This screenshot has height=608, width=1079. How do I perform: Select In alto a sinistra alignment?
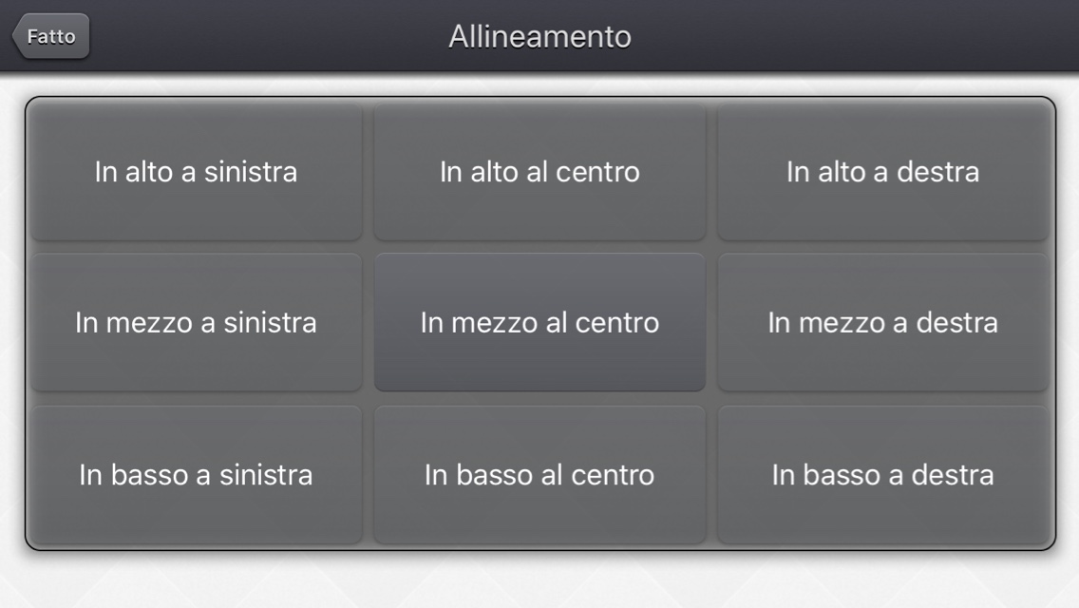(x=196, y=171)
